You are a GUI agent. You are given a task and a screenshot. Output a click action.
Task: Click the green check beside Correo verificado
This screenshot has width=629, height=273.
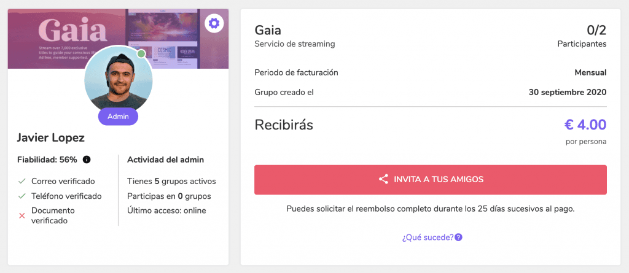point(22,181)
